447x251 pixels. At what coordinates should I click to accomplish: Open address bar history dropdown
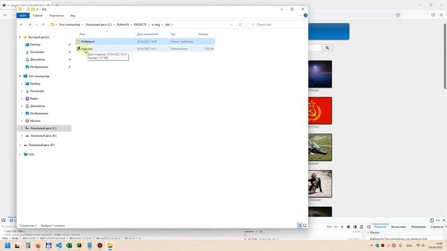pyautogui.click(x=232, y=25)
